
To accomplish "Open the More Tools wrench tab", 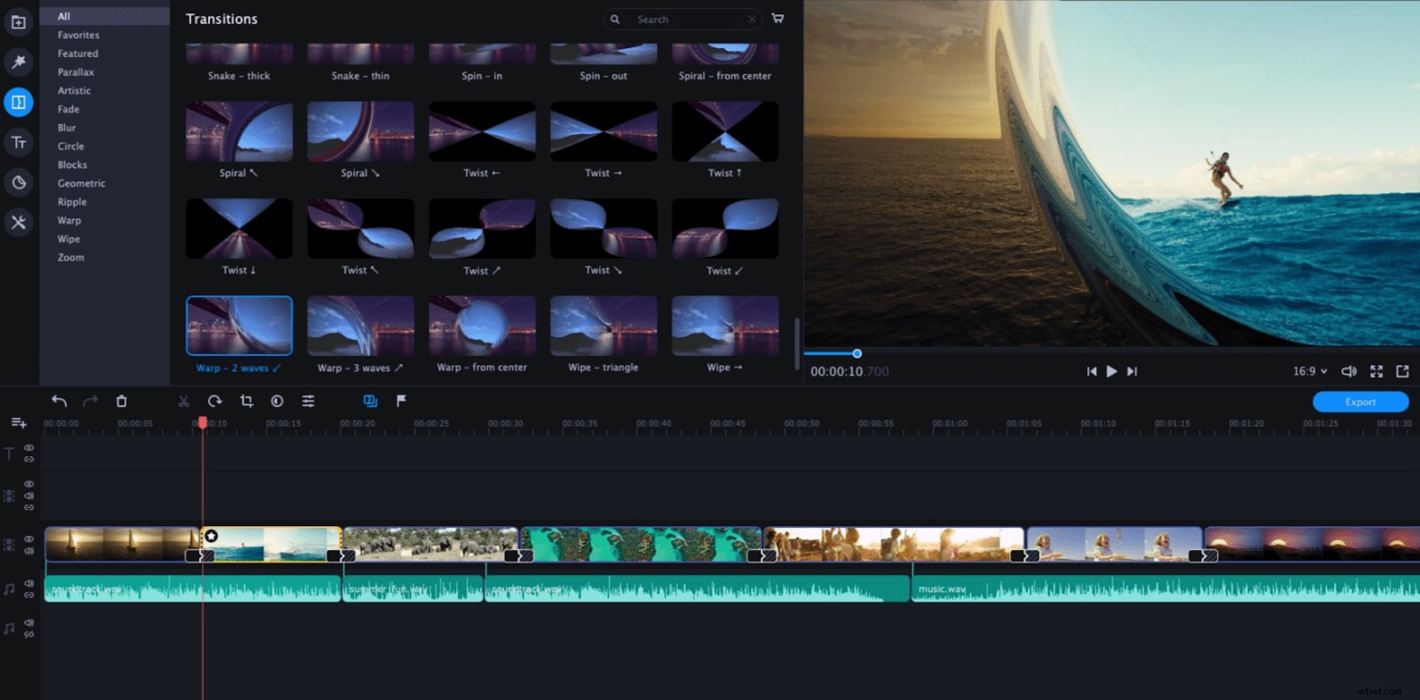I will [18, 222].
